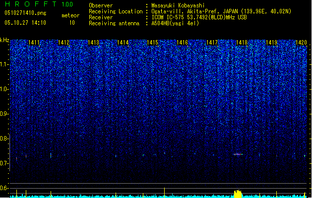Click the 1419 time axis marker
312x198 pixels.
271,43
